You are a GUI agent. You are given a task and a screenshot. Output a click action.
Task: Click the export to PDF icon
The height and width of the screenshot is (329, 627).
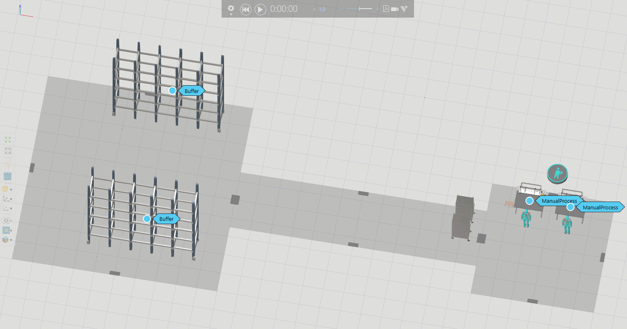click(x=386, y=9)
